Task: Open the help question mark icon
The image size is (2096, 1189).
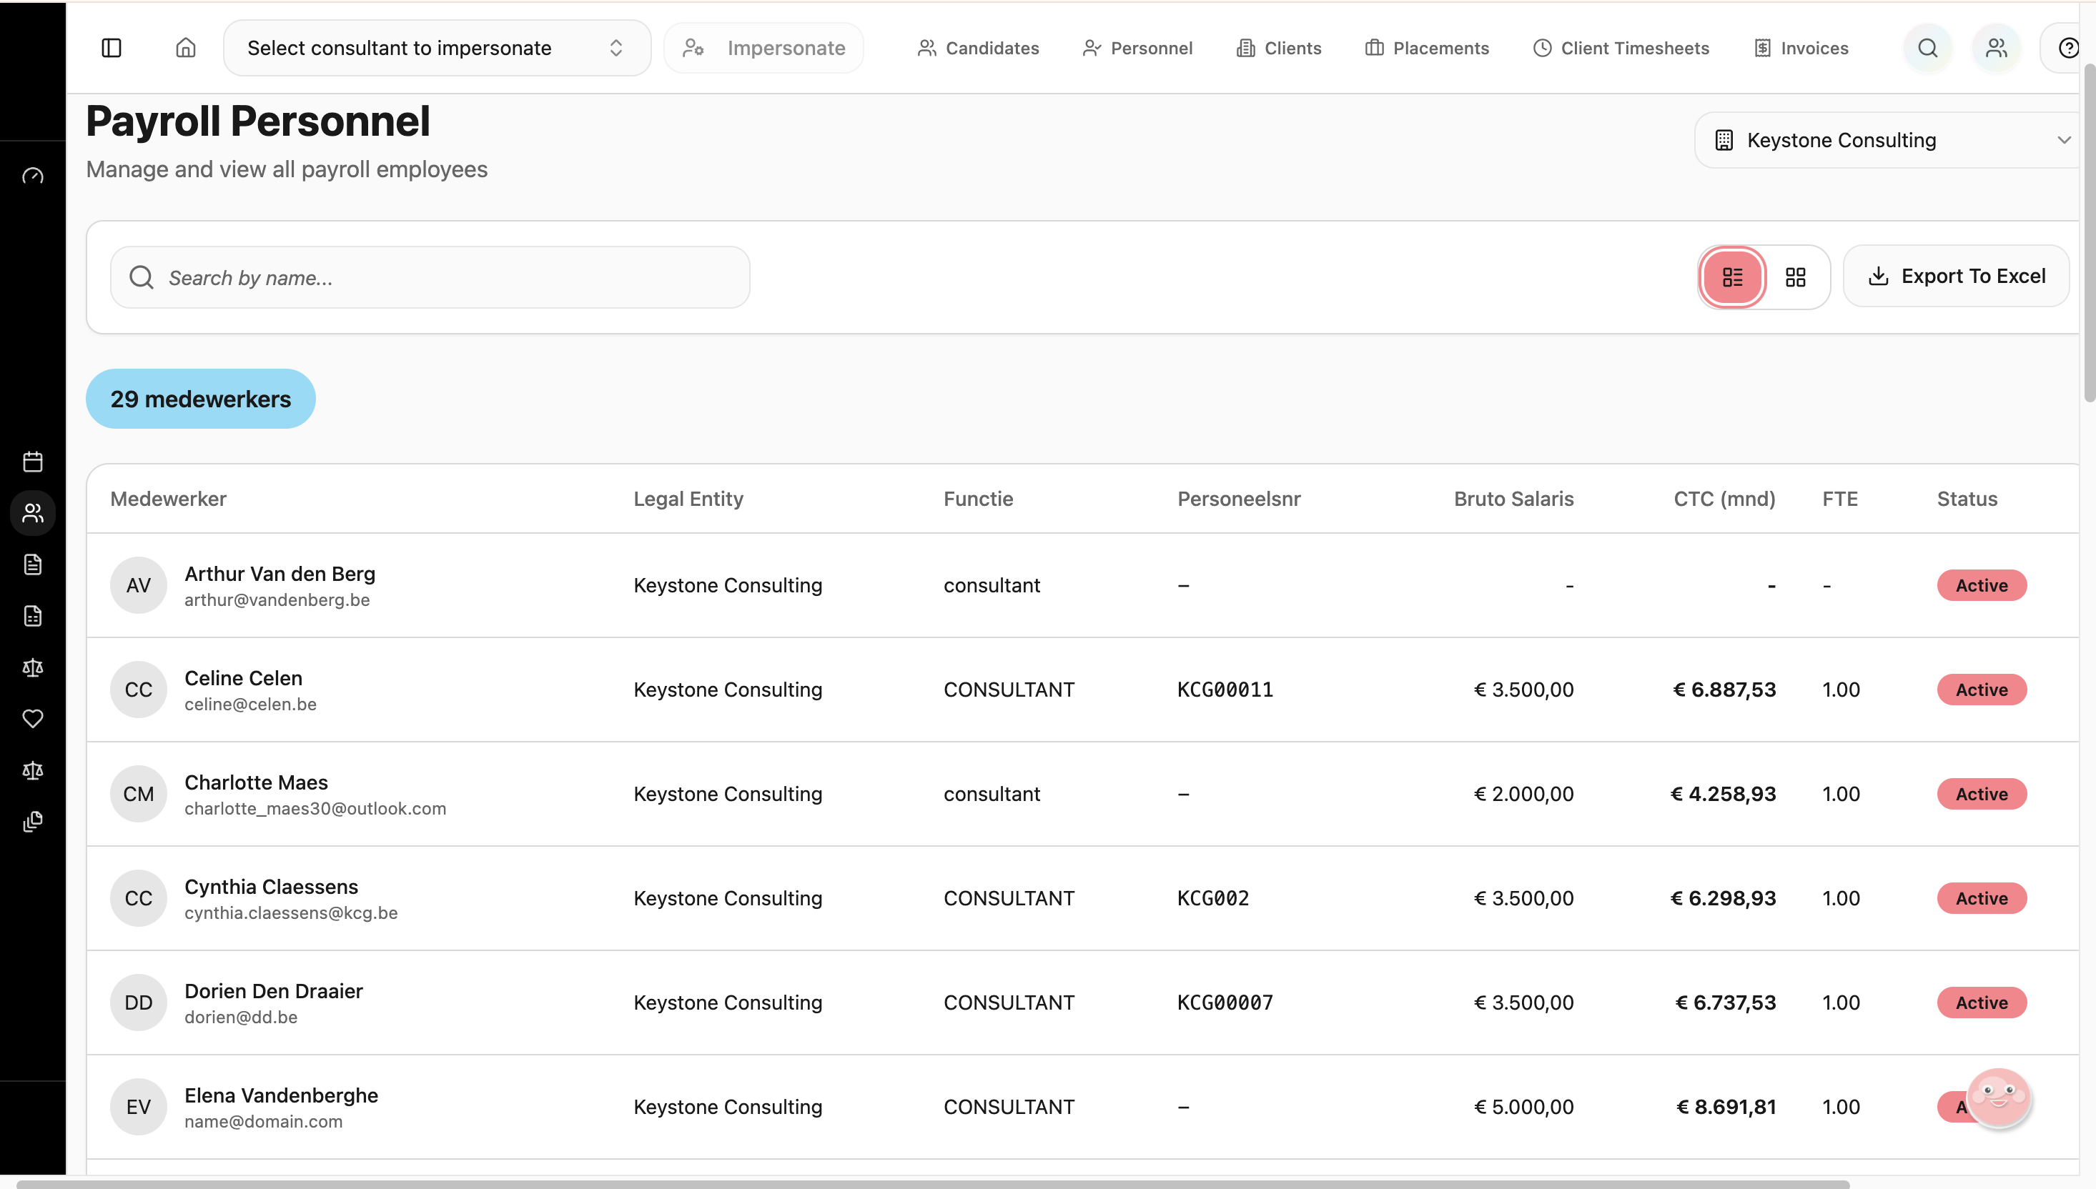Action: (x=2068, y=48)
